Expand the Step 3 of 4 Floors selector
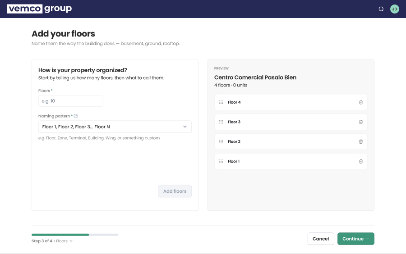The height and width of the screenshot is (254, 406). pyautogui.click(x=52, y=241)
